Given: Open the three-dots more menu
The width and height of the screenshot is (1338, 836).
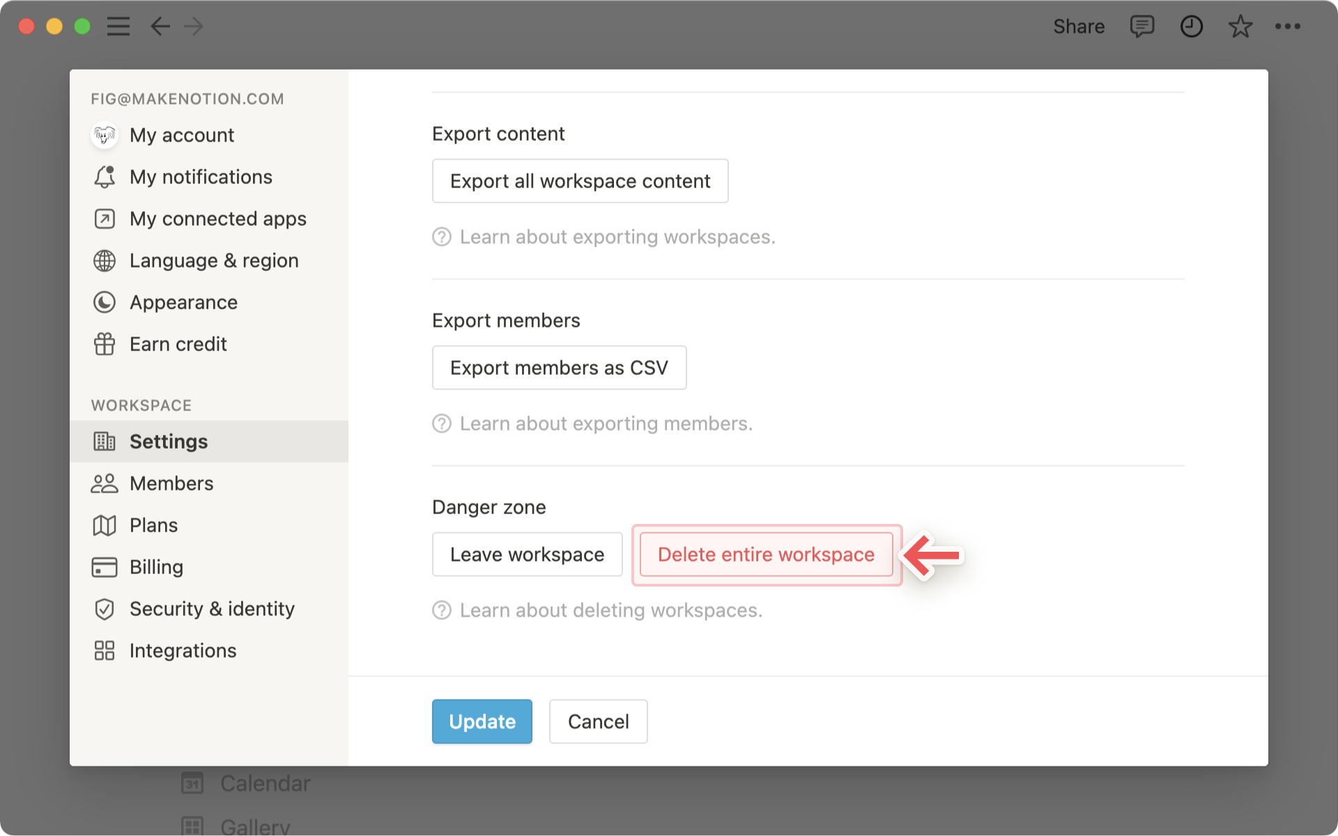Looking at the screenshot, I should [1287, 26].
